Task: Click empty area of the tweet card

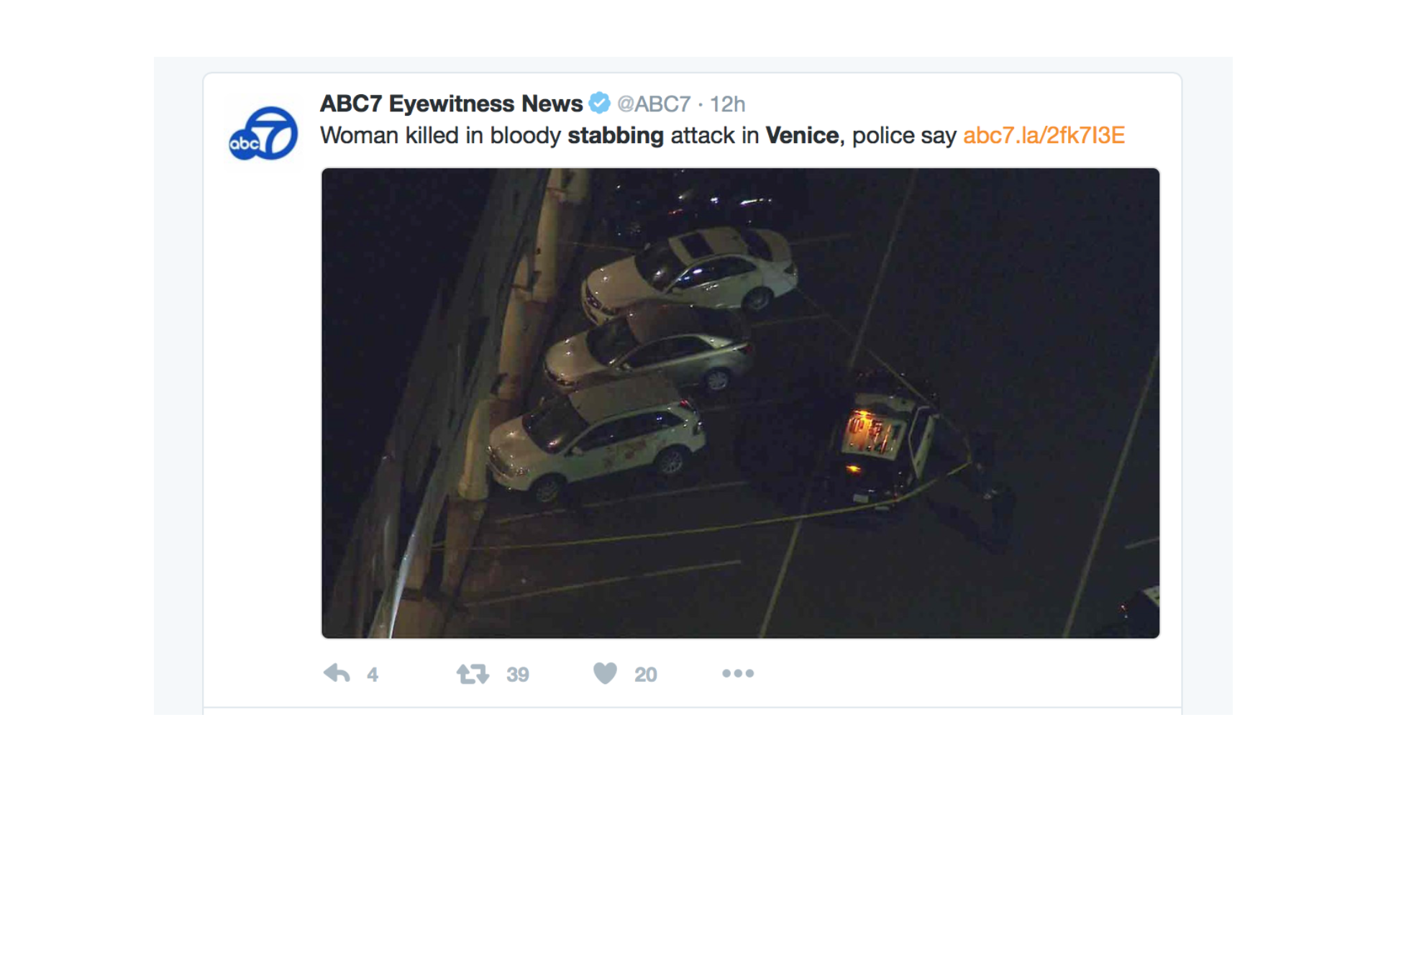Action: pos(971,674)
